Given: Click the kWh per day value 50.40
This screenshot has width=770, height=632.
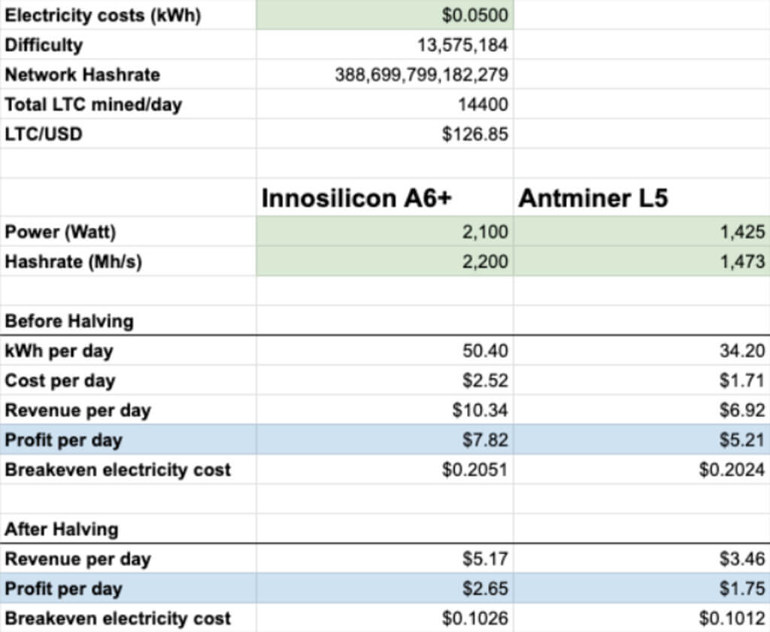Looking at the screenshot, I should pyautogui.click(x=385, y=351).
